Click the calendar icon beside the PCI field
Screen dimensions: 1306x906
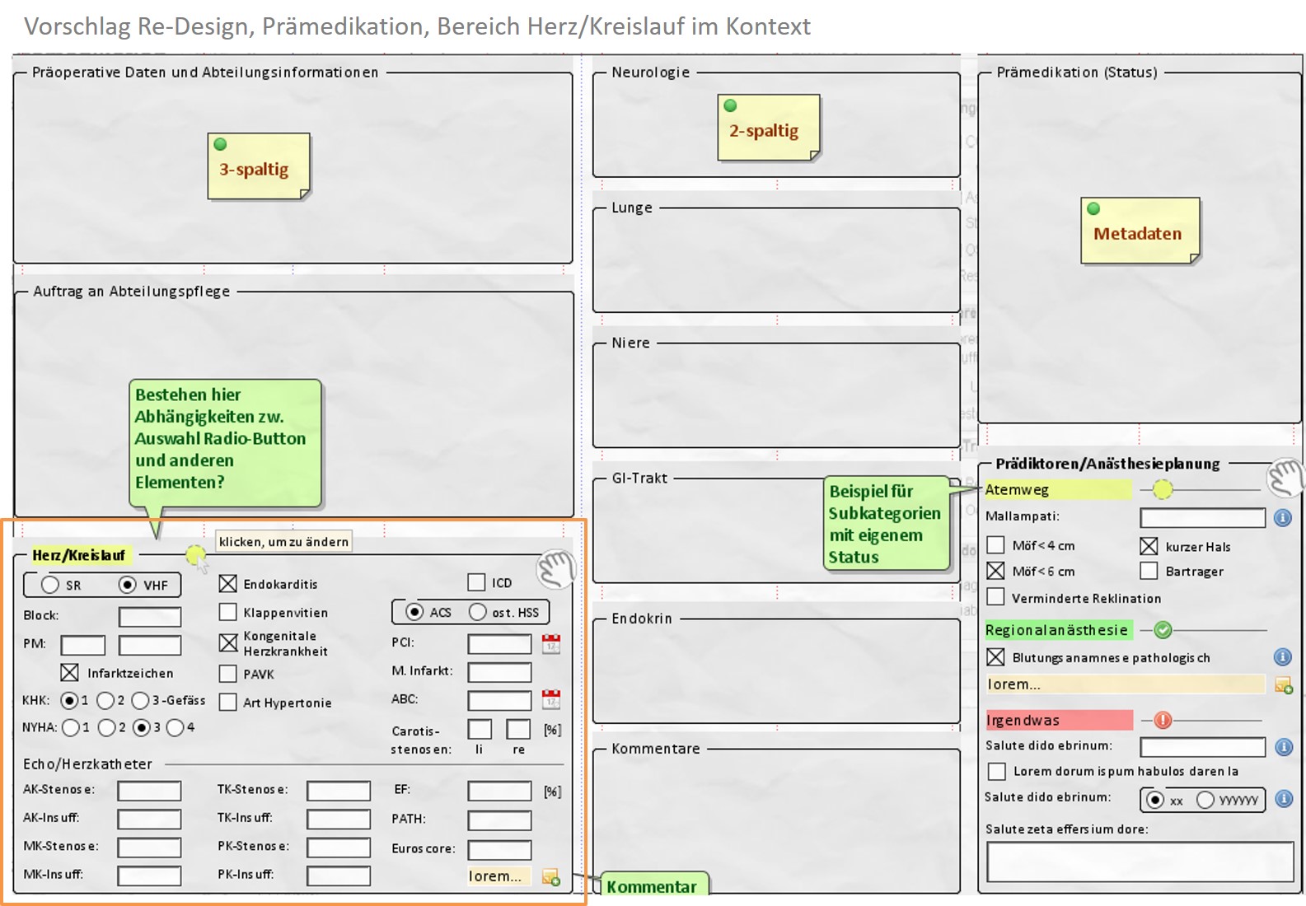pyautogui.click(x=551, y=644)
